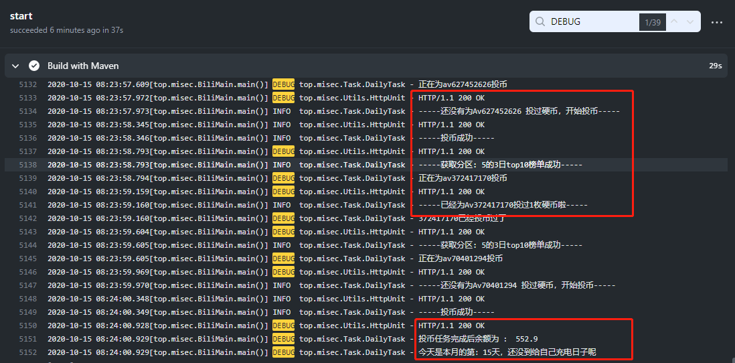735x363 pixels.
Task: Click line number 5149
Action: pos(27,312)
